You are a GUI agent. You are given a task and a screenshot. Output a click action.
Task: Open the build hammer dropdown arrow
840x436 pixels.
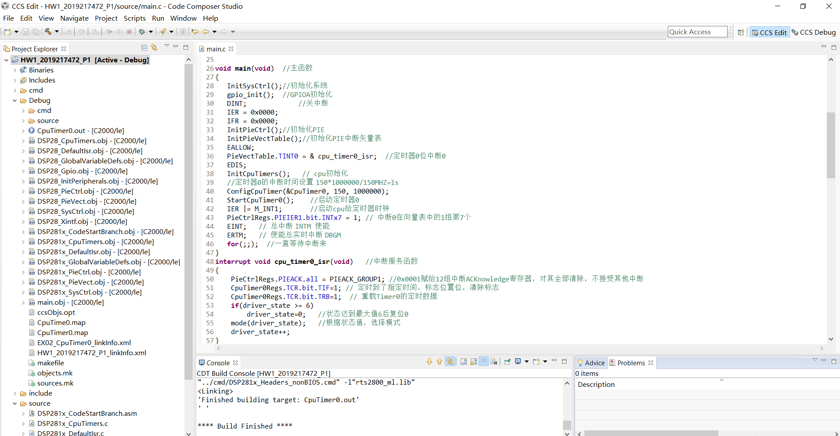[57, 32]
